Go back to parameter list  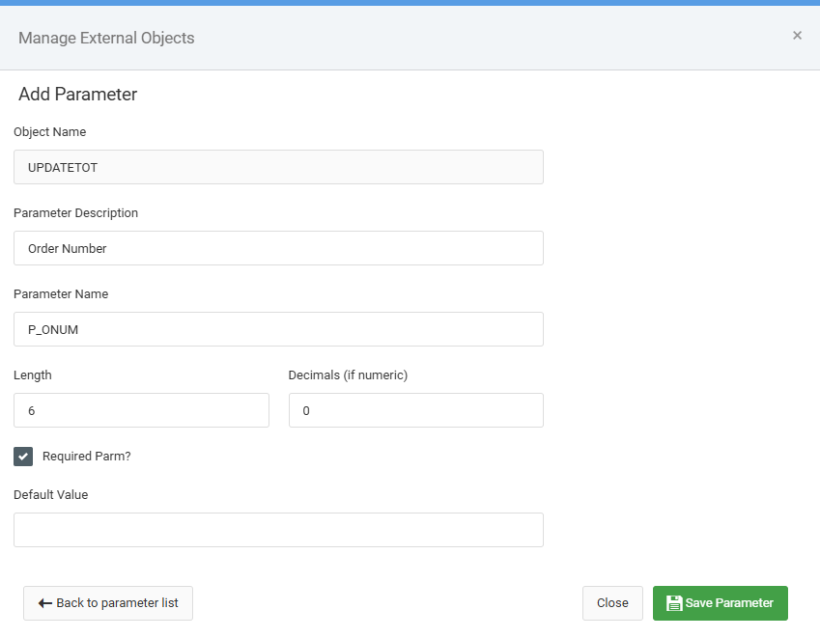pos(108,603)
